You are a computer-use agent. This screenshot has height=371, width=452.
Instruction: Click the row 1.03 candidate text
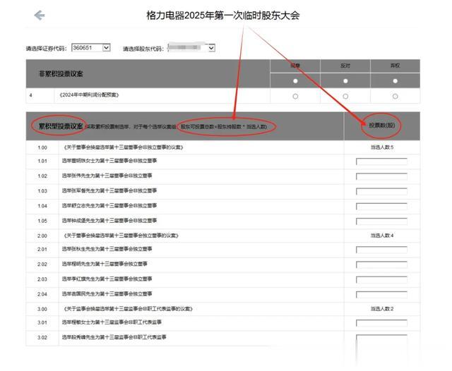pyautogui.click(x=109, y=190)
